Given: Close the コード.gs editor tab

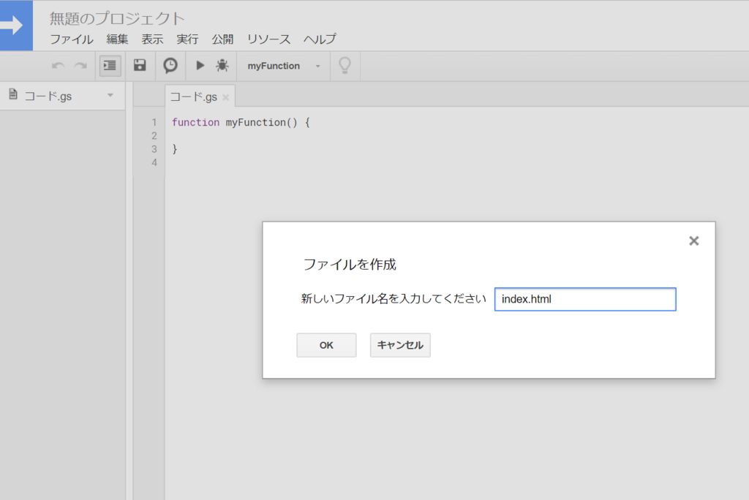Looking at the screenshot, I should (226, 97).
